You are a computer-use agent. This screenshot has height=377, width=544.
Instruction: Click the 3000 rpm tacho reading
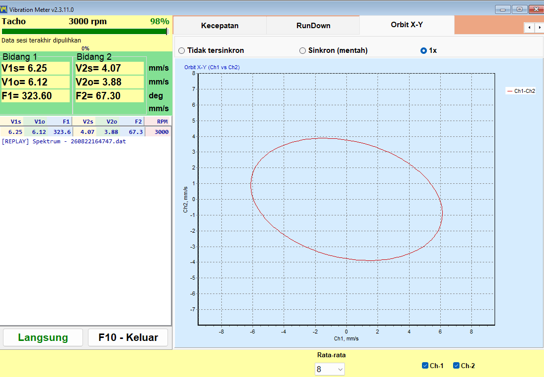coord(88,22)
